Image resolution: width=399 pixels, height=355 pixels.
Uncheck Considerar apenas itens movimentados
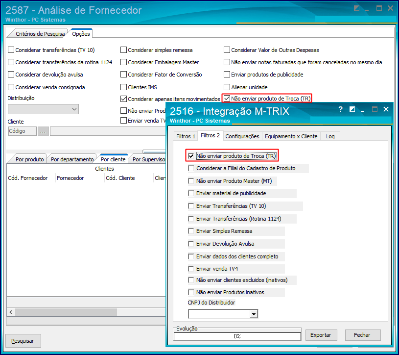[x=123, y=99]
